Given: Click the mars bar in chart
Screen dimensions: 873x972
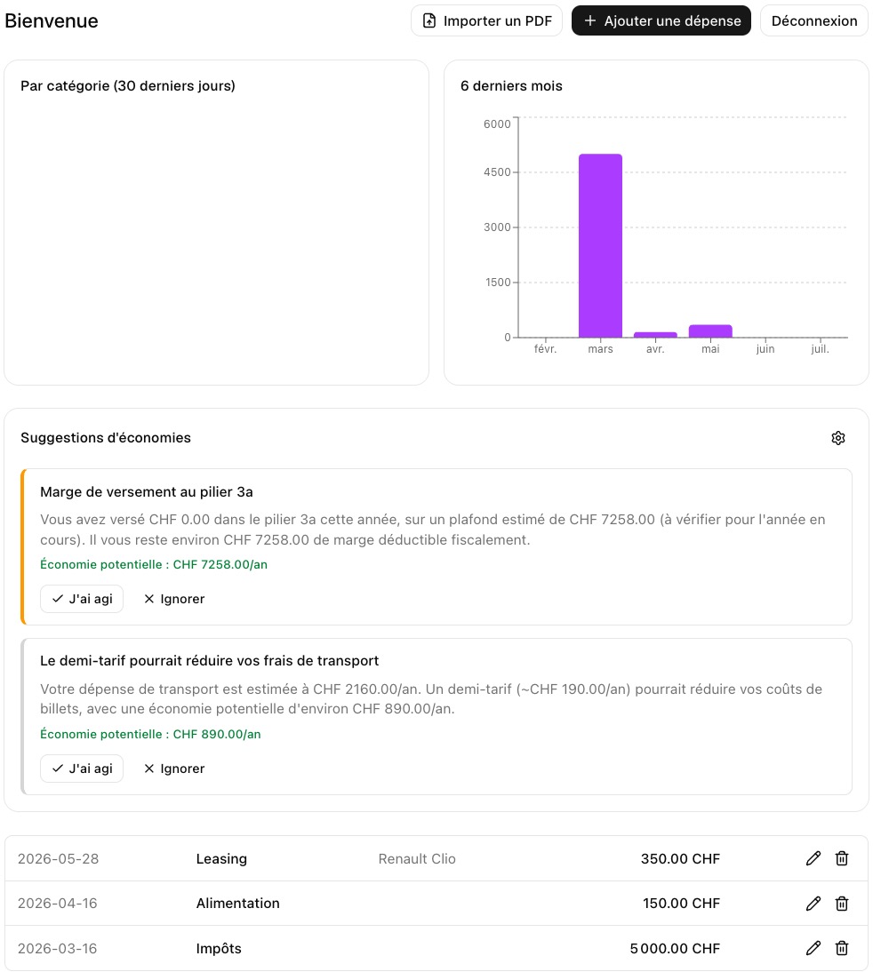Looking at the screenshot, I should 600,245.
